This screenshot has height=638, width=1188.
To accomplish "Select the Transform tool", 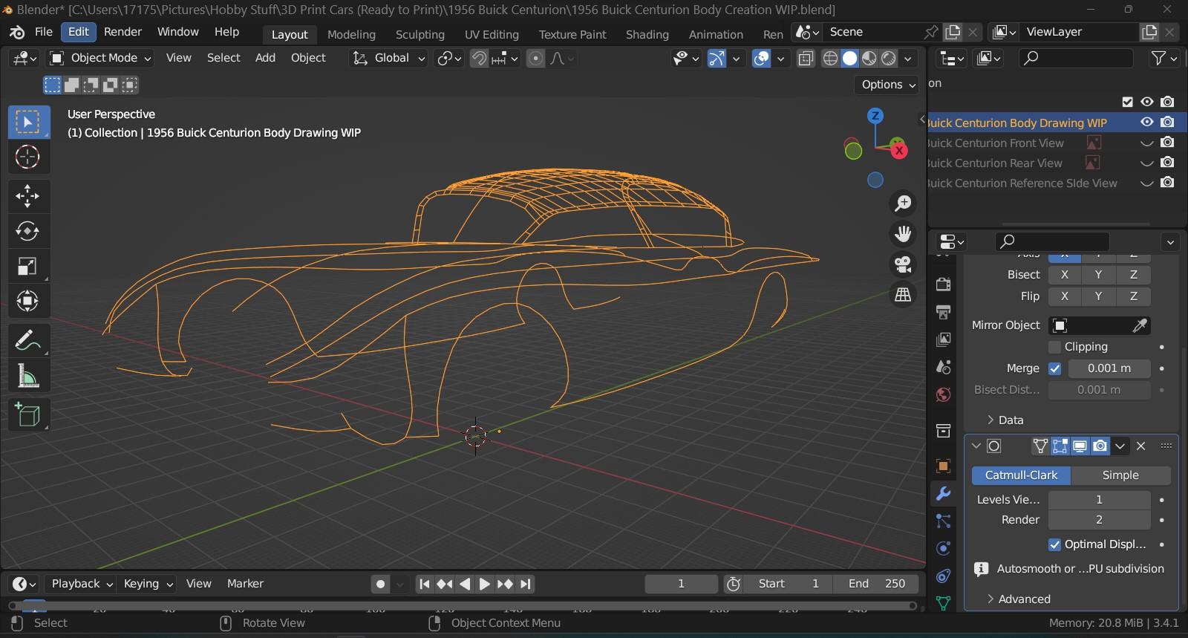I will click(x=28, y=301).
